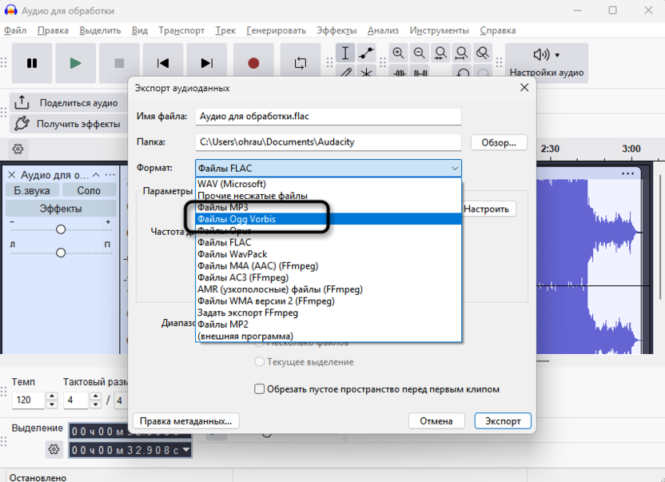Start playback with the green Play button
Screen dimensions: 665x482
(x=75, y=63)
